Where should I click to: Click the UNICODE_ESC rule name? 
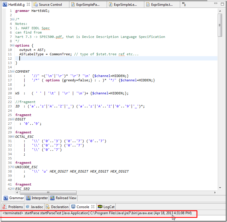(x=26, y=167)
